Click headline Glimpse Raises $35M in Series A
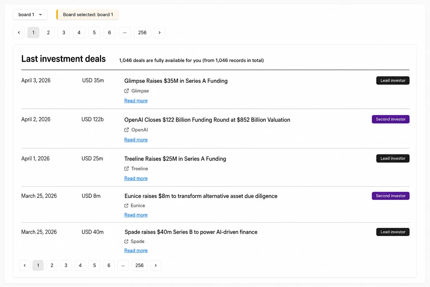Screen dimensions: 430x287 click(176, 81)
